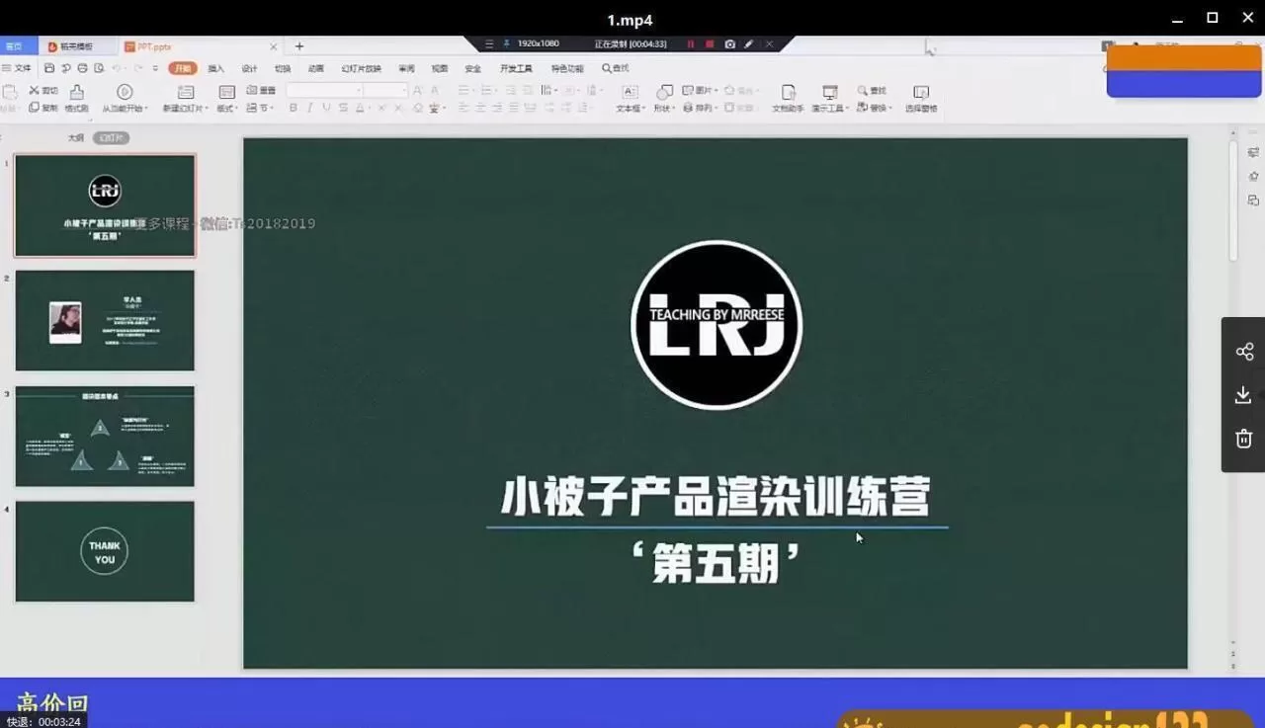Open the 幻灯片放映 ribbon tab
The image size is (1265, 728).
[x=362, y=68]
